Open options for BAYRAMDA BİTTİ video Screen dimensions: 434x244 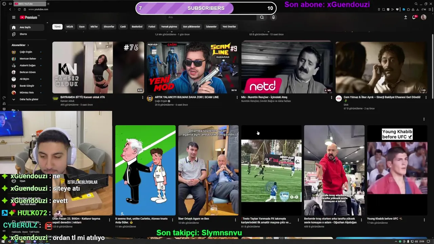[142, 97]
